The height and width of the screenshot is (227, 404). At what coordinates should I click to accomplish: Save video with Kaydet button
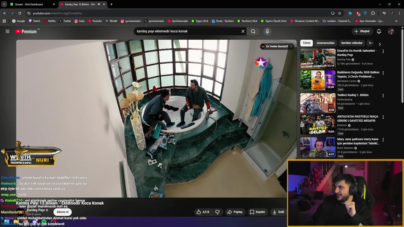pyautogui.click(x=258, y=212)
